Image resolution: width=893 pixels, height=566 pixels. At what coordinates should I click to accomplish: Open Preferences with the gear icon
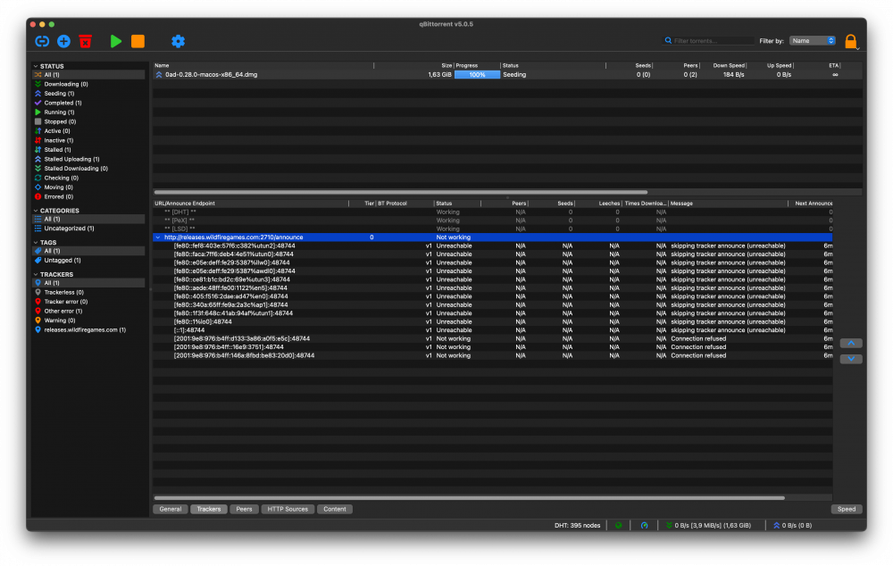(178, 41)
